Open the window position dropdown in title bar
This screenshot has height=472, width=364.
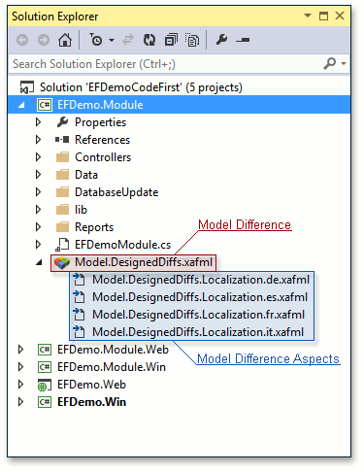pos(308,16)
